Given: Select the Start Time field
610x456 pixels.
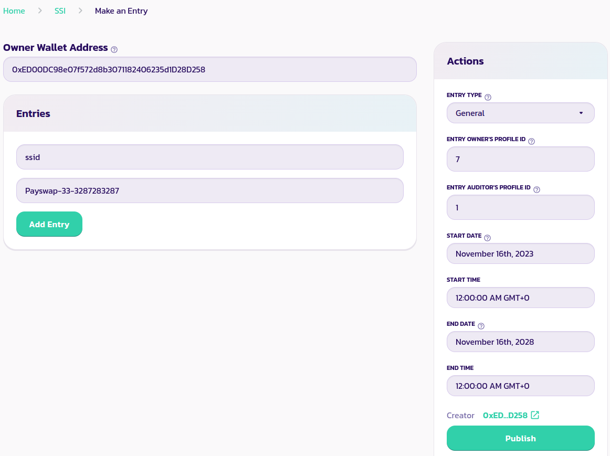Looking at the screenshot, I should [520, 298].
